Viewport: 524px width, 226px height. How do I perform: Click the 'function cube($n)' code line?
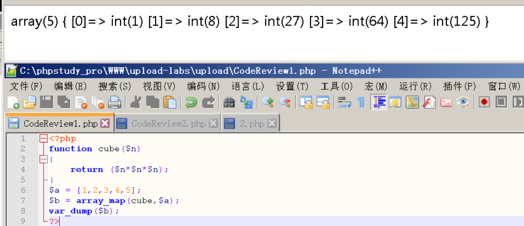[x=94, y=148]
